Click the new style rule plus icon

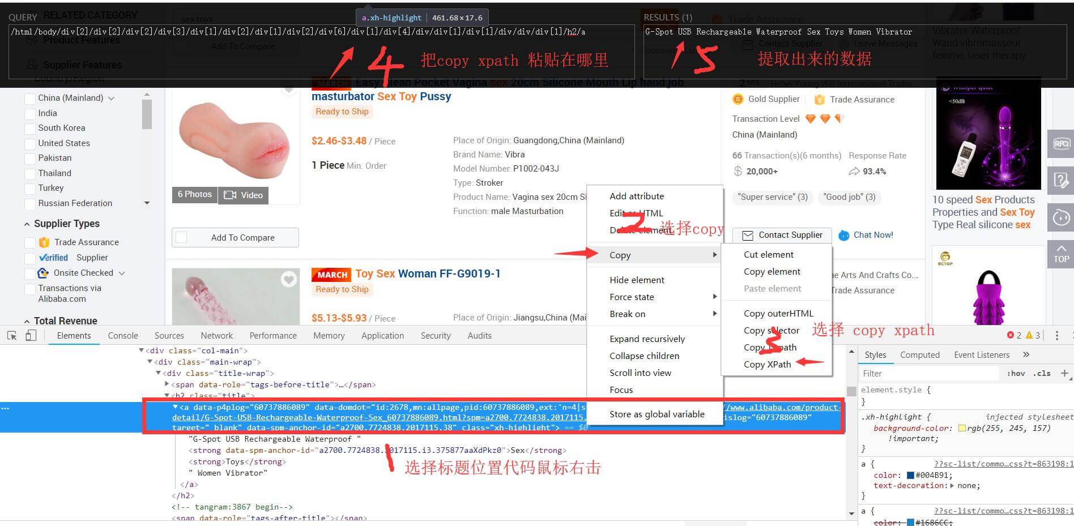point(1064,373)
